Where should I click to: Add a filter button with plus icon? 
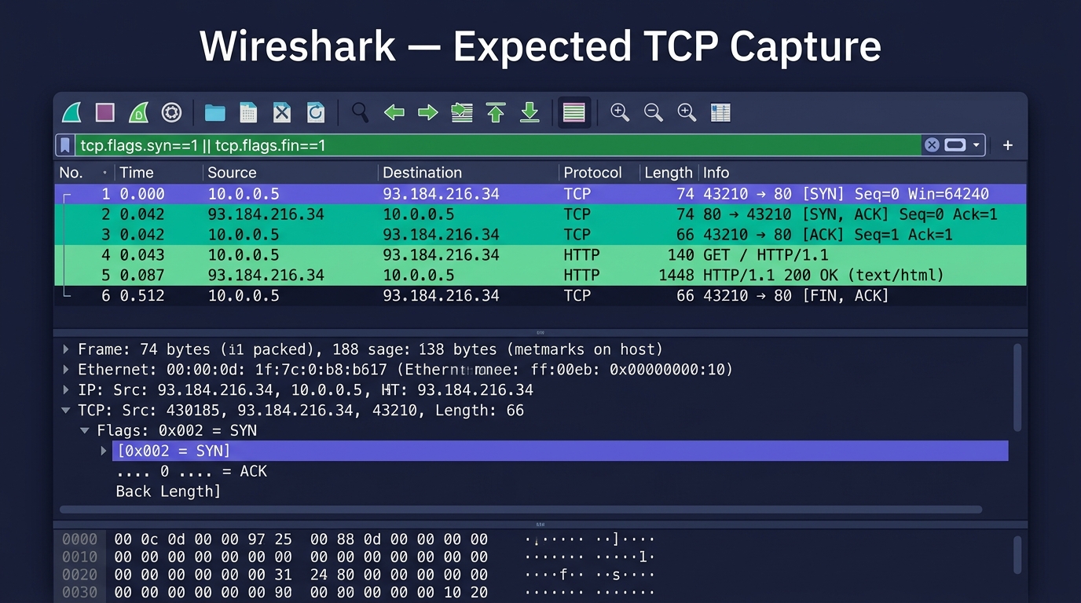click(1008, 145)
